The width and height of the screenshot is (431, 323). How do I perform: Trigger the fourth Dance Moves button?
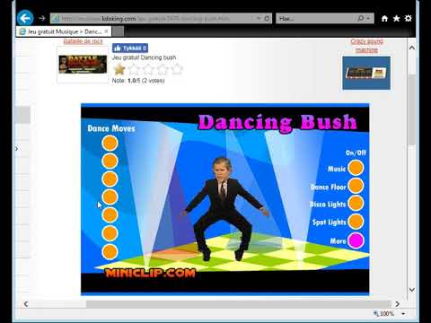(x=110, y=197)
